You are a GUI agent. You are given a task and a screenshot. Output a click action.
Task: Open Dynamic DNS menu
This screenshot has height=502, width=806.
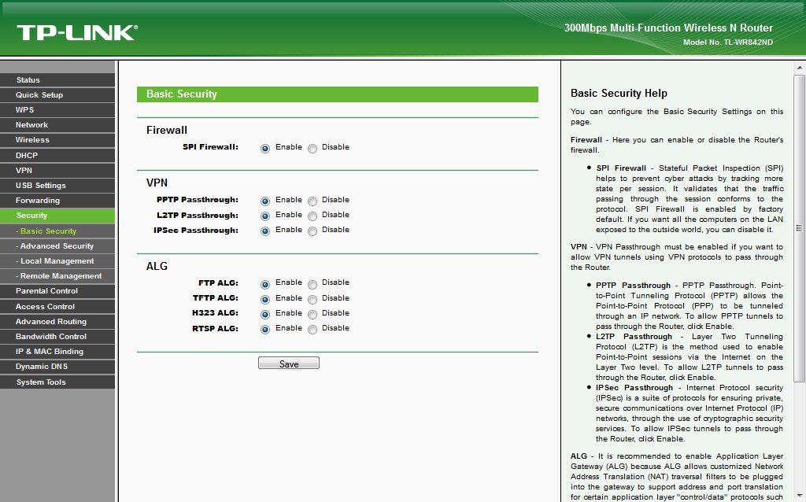pyautogui.click(x=57, y=367)
